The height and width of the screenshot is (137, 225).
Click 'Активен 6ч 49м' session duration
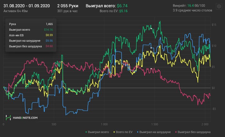click(x=15, y=11)
